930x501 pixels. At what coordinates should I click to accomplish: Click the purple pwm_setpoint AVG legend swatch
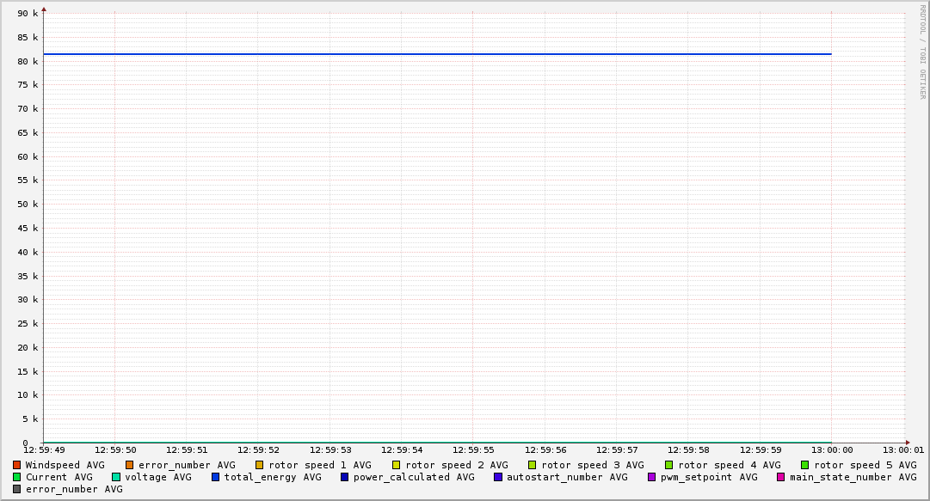652,477
